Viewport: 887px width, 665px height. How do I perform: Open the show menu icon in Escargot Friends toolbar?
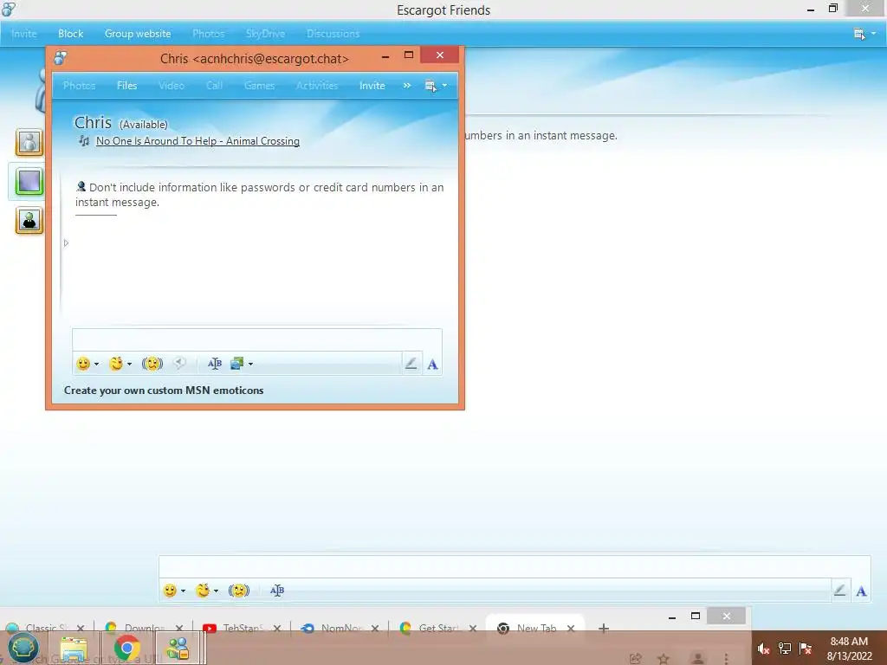[x=859, y=34]
